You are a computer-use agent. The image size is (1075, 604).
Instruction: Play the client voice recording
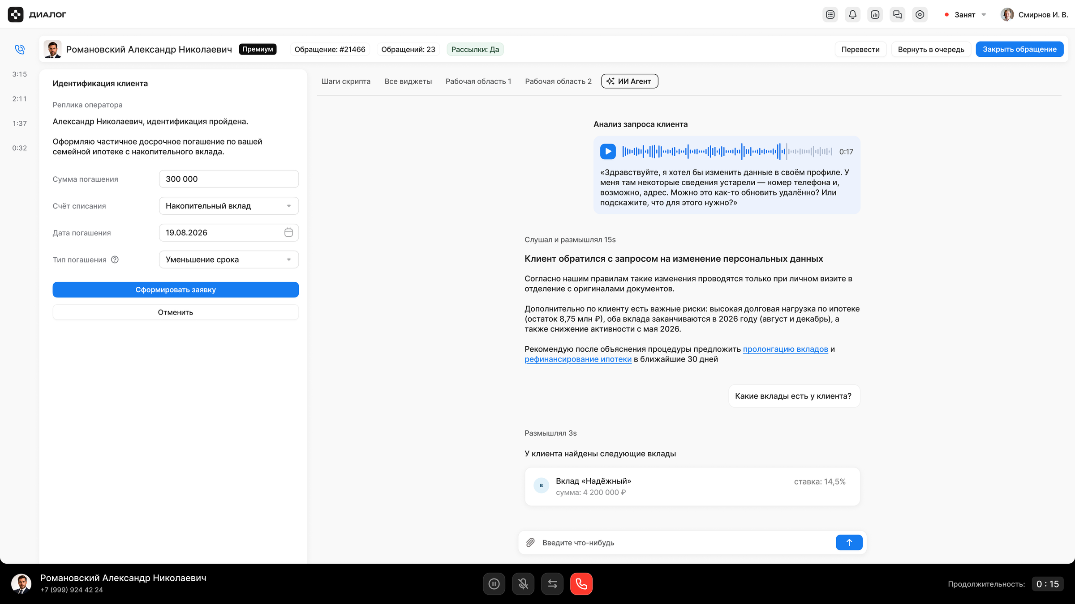point(608,151)
